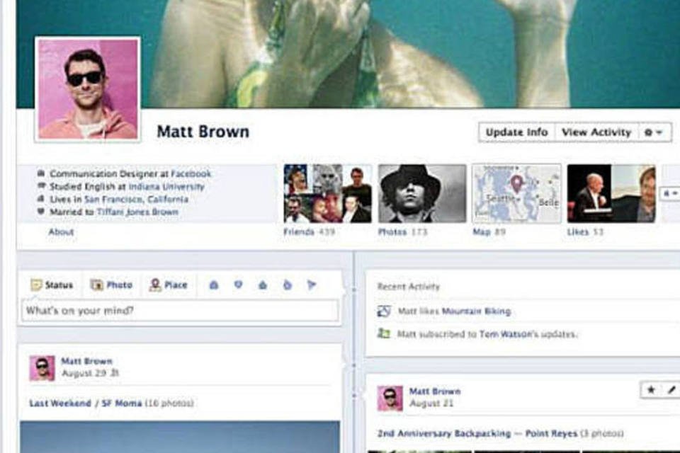Click the heart relationship icon in composer
The image size is (680, 453).
238,285
